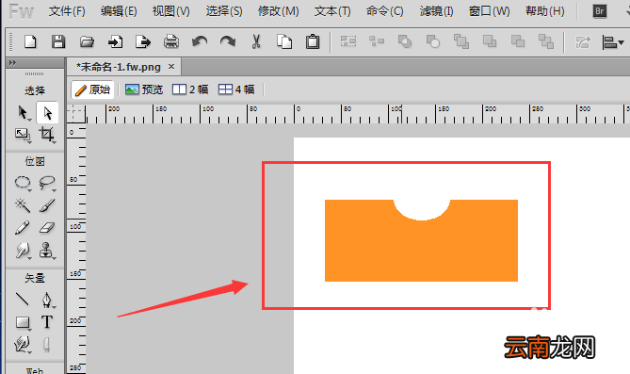Click the Import icon in toolbar
Image resolution: width=630 pixels, height=374 pixels.
[115, 41]
